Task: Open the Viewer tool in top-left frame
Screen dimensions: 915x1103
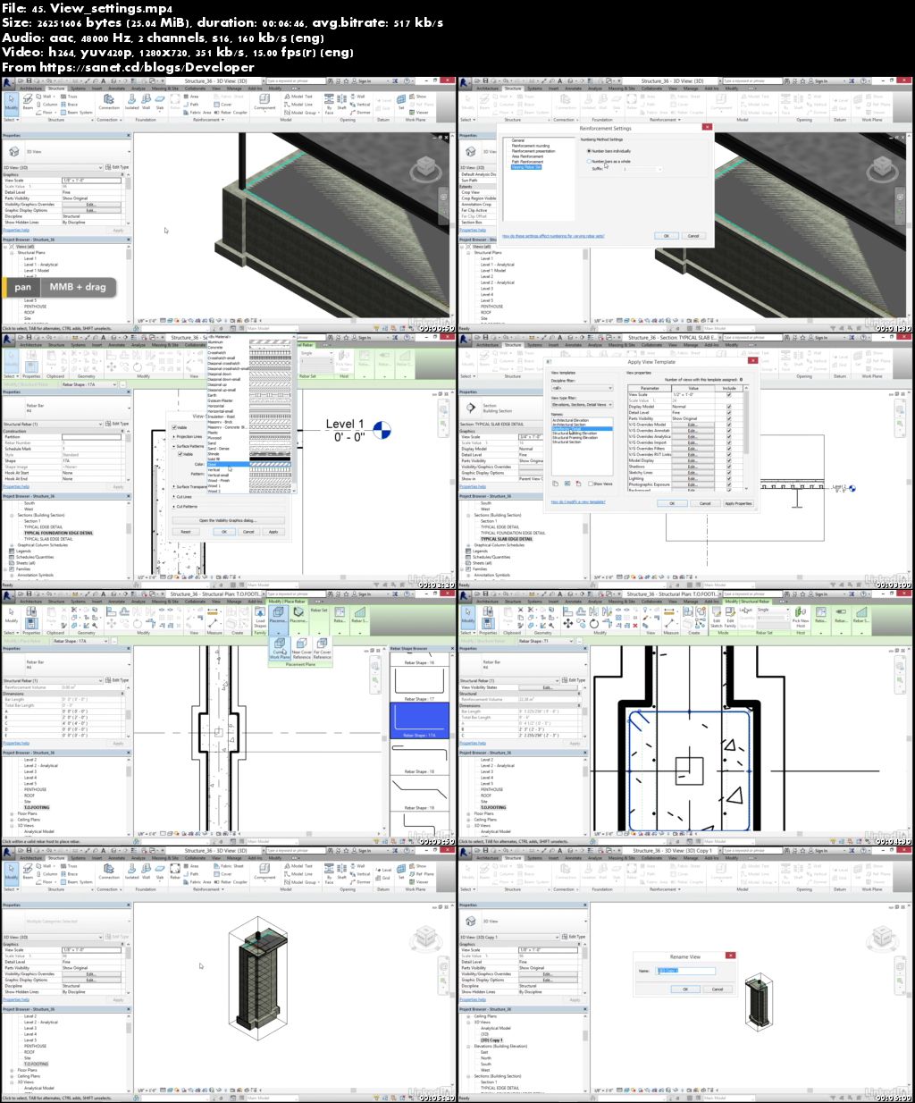Action: (419, 113)
